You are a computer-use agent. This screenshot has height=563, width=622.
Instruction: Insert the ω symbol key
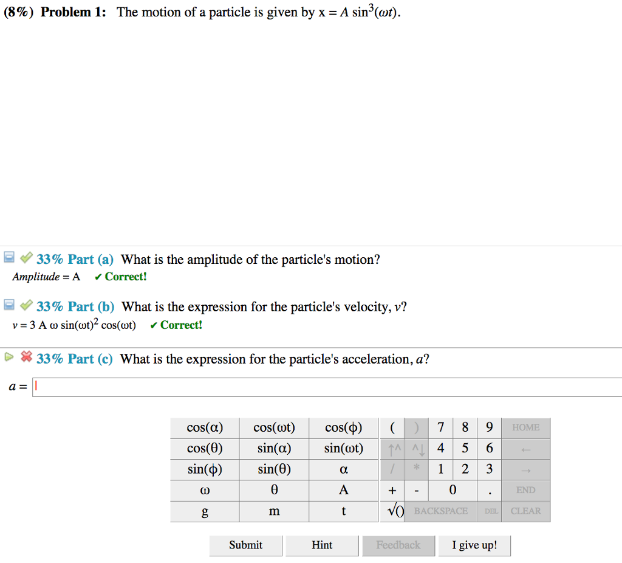click(x=205, y=490)
